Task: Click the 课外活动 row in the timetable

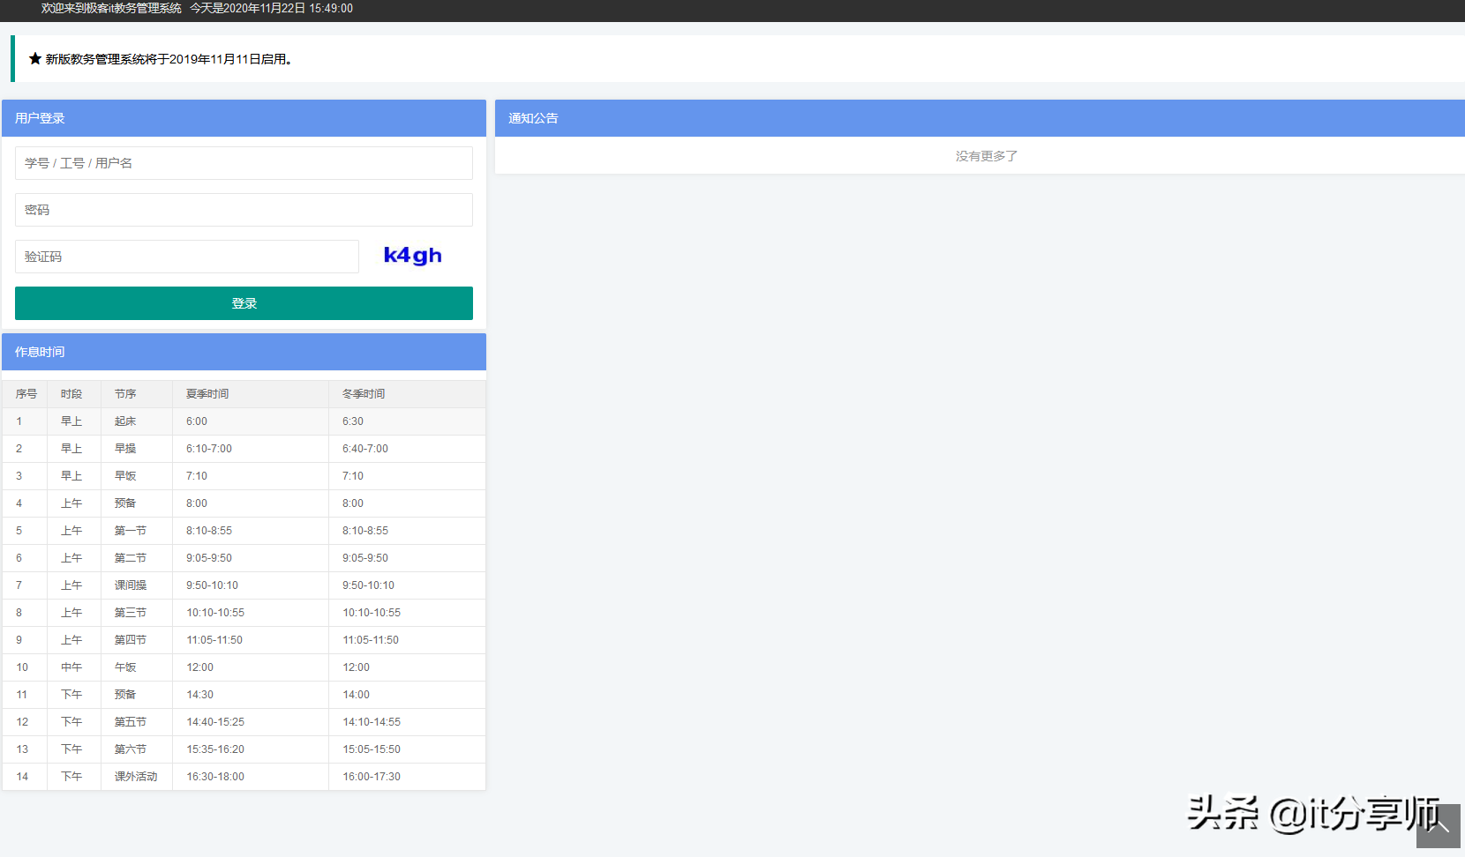Action: click(135, 776)
